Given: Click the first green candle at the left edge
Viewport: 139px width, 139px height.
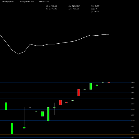Looking at the screenshot, I should tap(6, 106).
